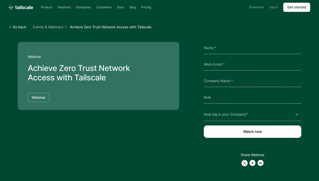The width and height of the screenshot is (319, 181).
Task: Click Go back link
Action: click(x=18, y=27)
